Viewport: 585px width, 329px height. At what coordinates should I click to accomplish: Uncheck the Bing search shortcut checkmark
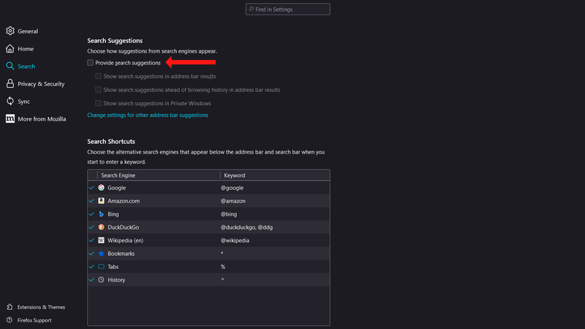(92, 214)
